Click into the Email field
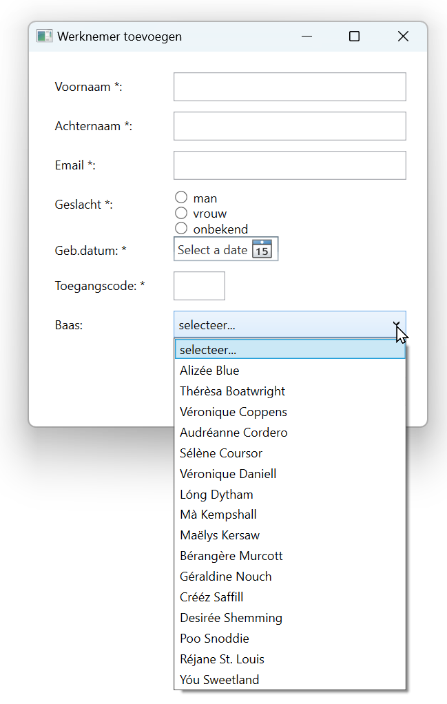Screen dimensions: 447x704 289,165
